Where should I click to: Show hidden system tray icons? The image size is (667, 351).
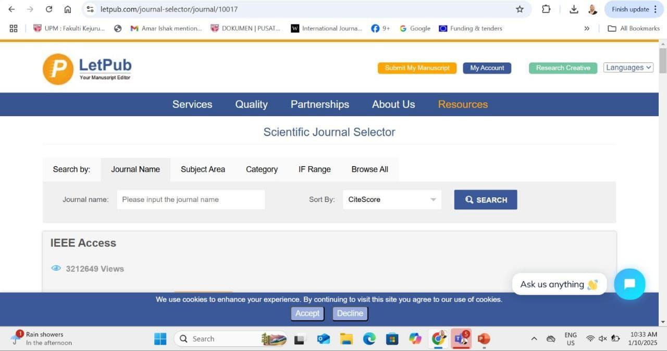534,339
